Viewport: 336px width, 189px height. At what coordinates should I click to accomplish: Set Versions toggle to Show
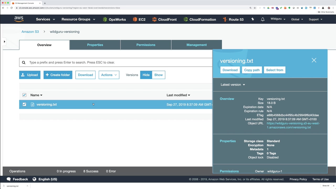coord(159,75)
